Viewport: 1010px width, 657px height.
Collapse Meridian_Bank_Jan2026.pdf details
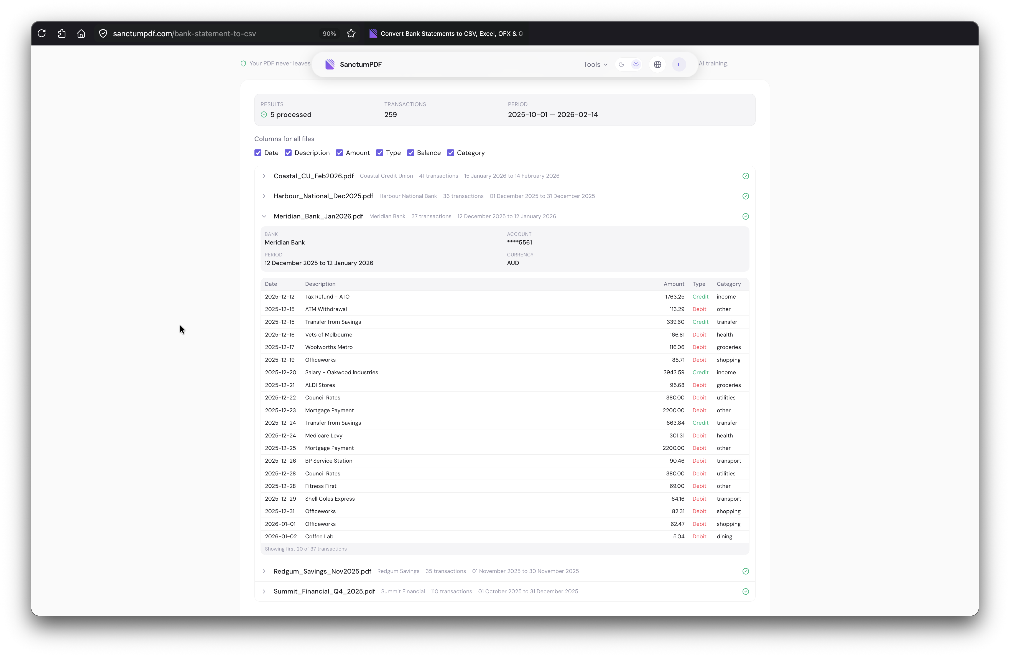264,217
